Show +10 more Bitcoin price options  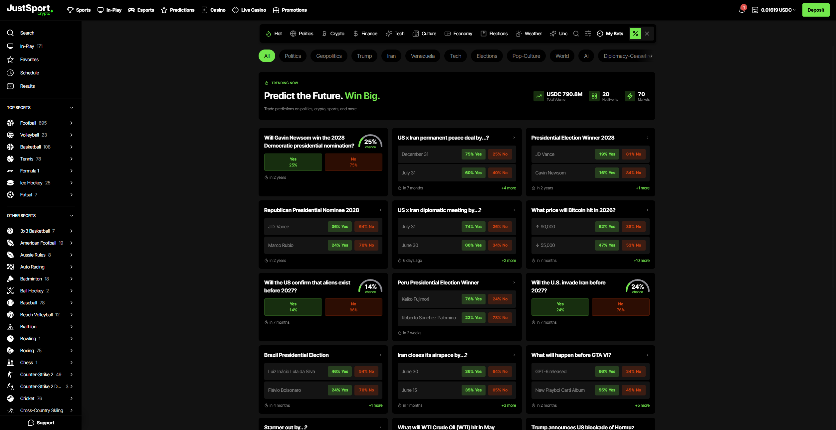coord(641,261)
